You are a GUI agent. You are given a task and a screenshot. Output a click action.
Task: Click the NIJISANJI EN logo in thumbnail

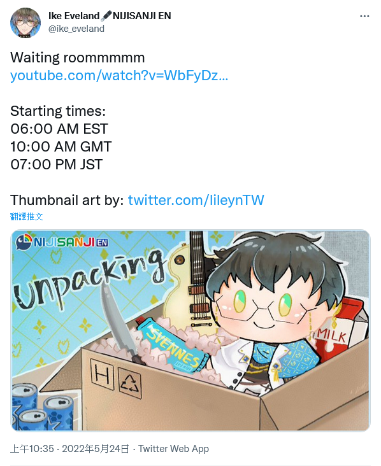tap(62, 242)
